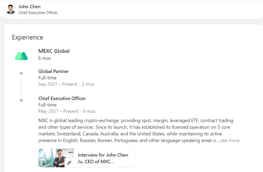Select the Global Partner position title
This screenshot has height=172, width=263.
pyautogui.click(x=54, y=71)
